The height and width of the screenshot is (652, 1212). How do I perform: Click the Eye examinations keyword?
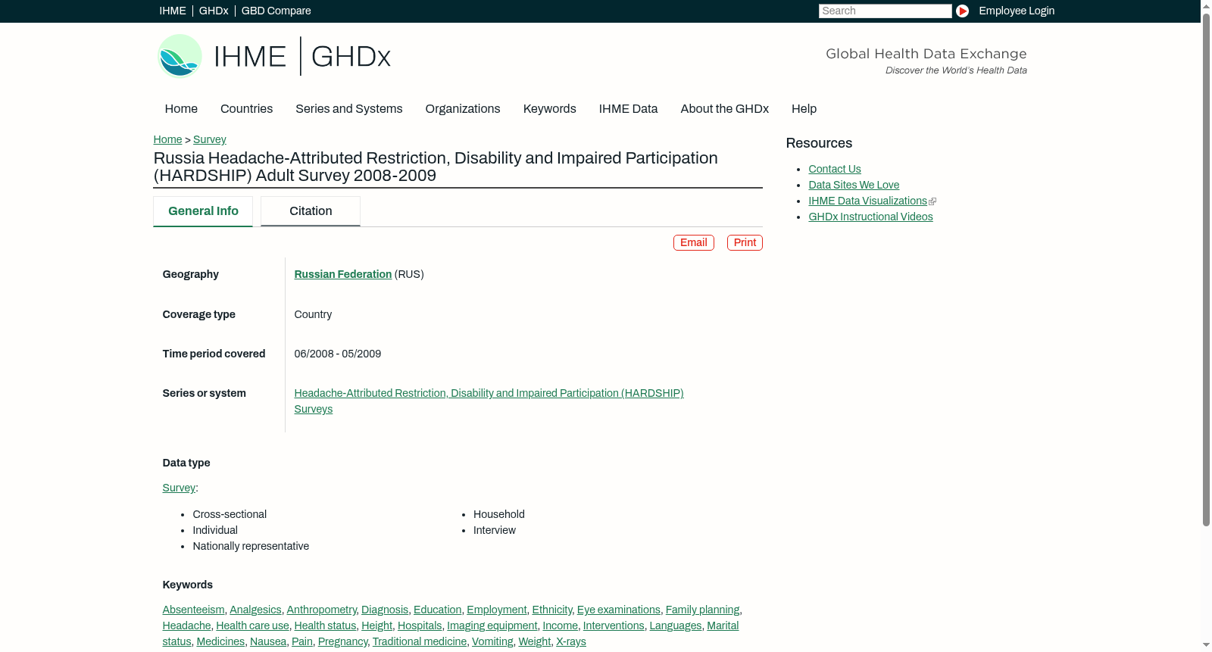pos(619,610)
